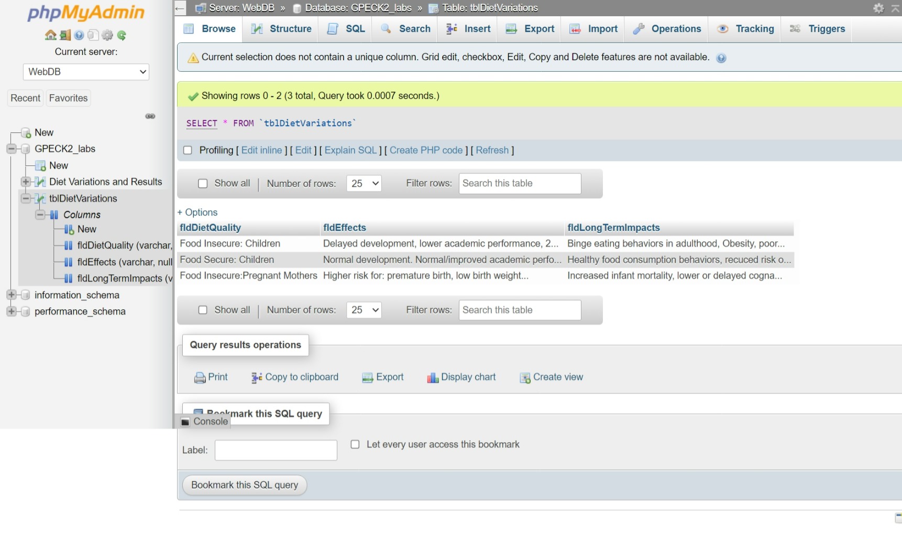Click the Display chart icon
Screen dimensions: 902x539
[x=433, y=377]
